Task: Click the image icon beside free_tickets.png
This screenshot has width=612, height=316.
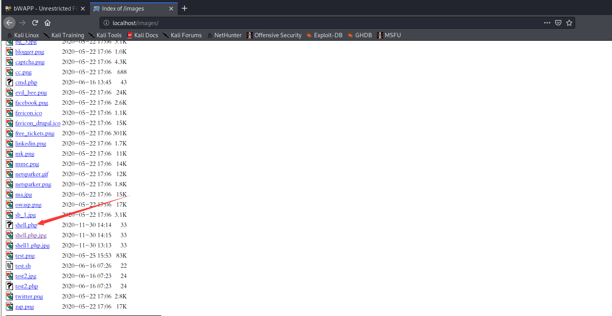Action: 9,133
